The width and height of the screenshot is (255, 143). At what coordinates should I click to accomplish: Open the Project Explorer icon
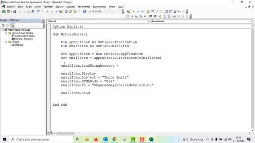click(66, 12)
